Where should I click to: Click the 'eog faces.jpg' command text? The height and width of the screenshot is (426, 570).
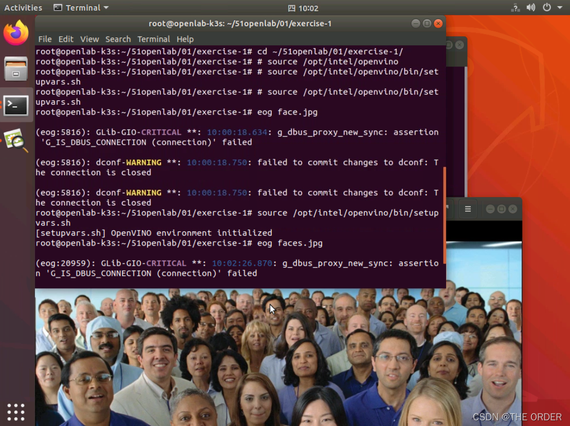290,243
